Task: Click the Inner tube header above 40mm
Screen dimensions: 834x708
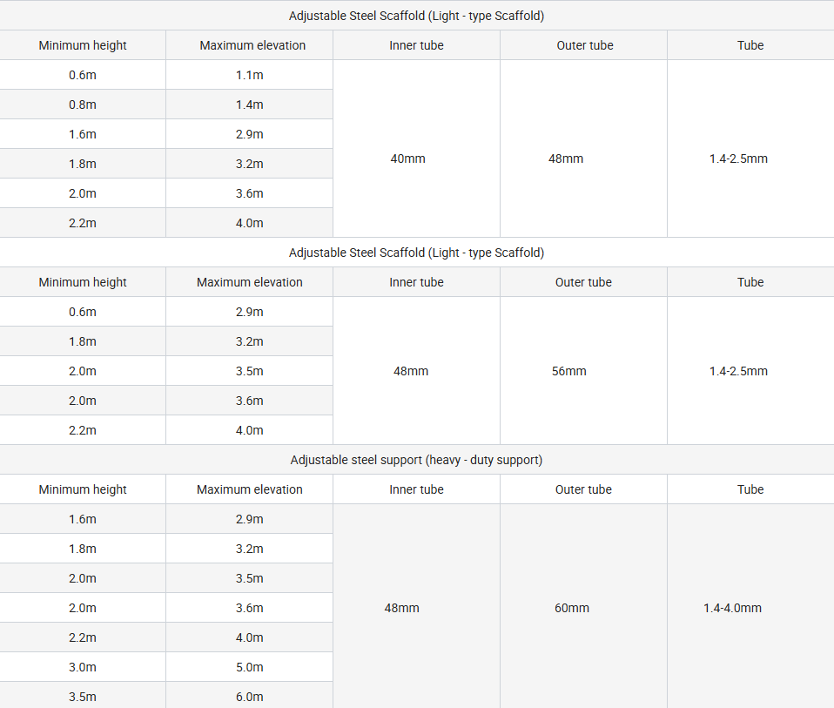Action: click(x=416, y=45)
